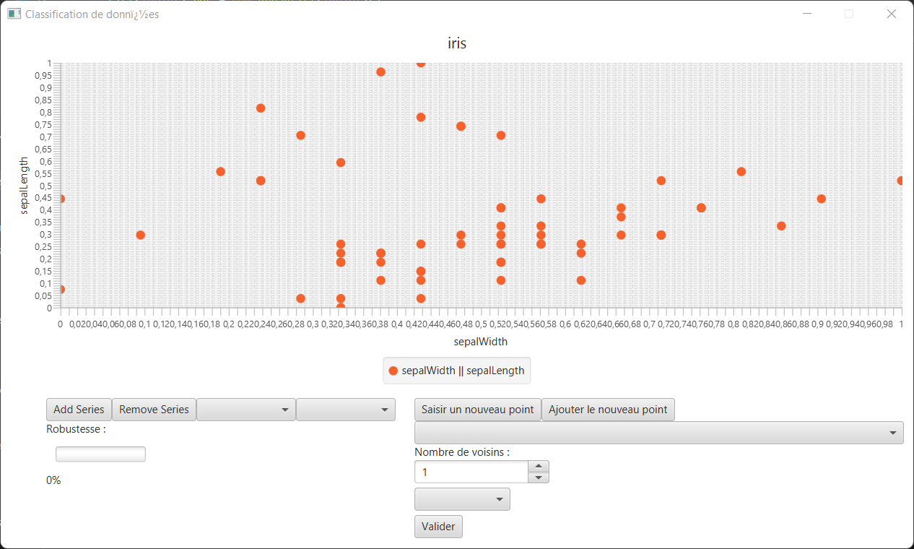Minimize the classification window

pos(807,14)
